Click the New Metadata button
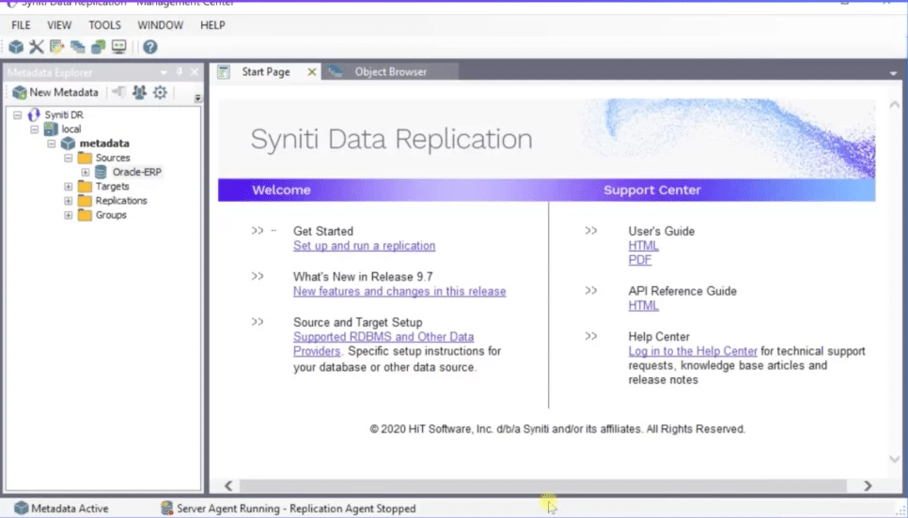This screenshot has height=518, width=908. [x=55, y=92]
